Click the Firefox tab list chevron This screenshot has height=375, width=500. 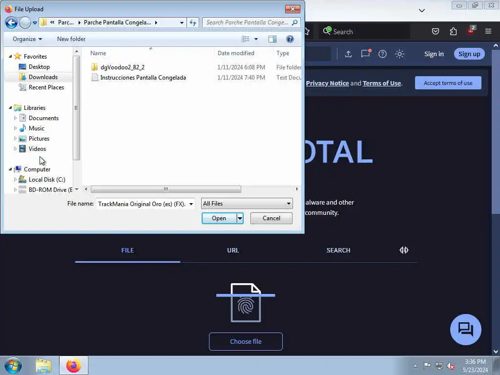(x=421, y=11)
